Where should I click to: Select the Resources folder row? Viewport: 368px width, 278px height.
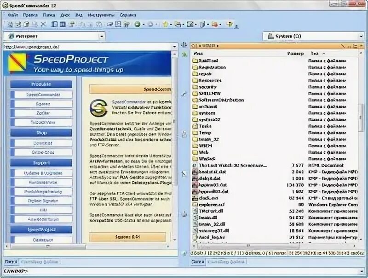click(275, 80)
